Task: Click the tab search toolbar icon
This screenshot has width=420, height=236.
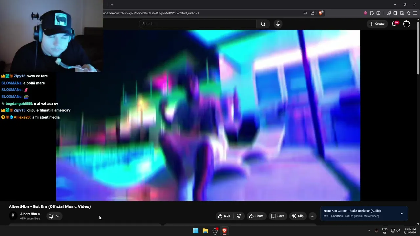Action: (x=378, y=13)
